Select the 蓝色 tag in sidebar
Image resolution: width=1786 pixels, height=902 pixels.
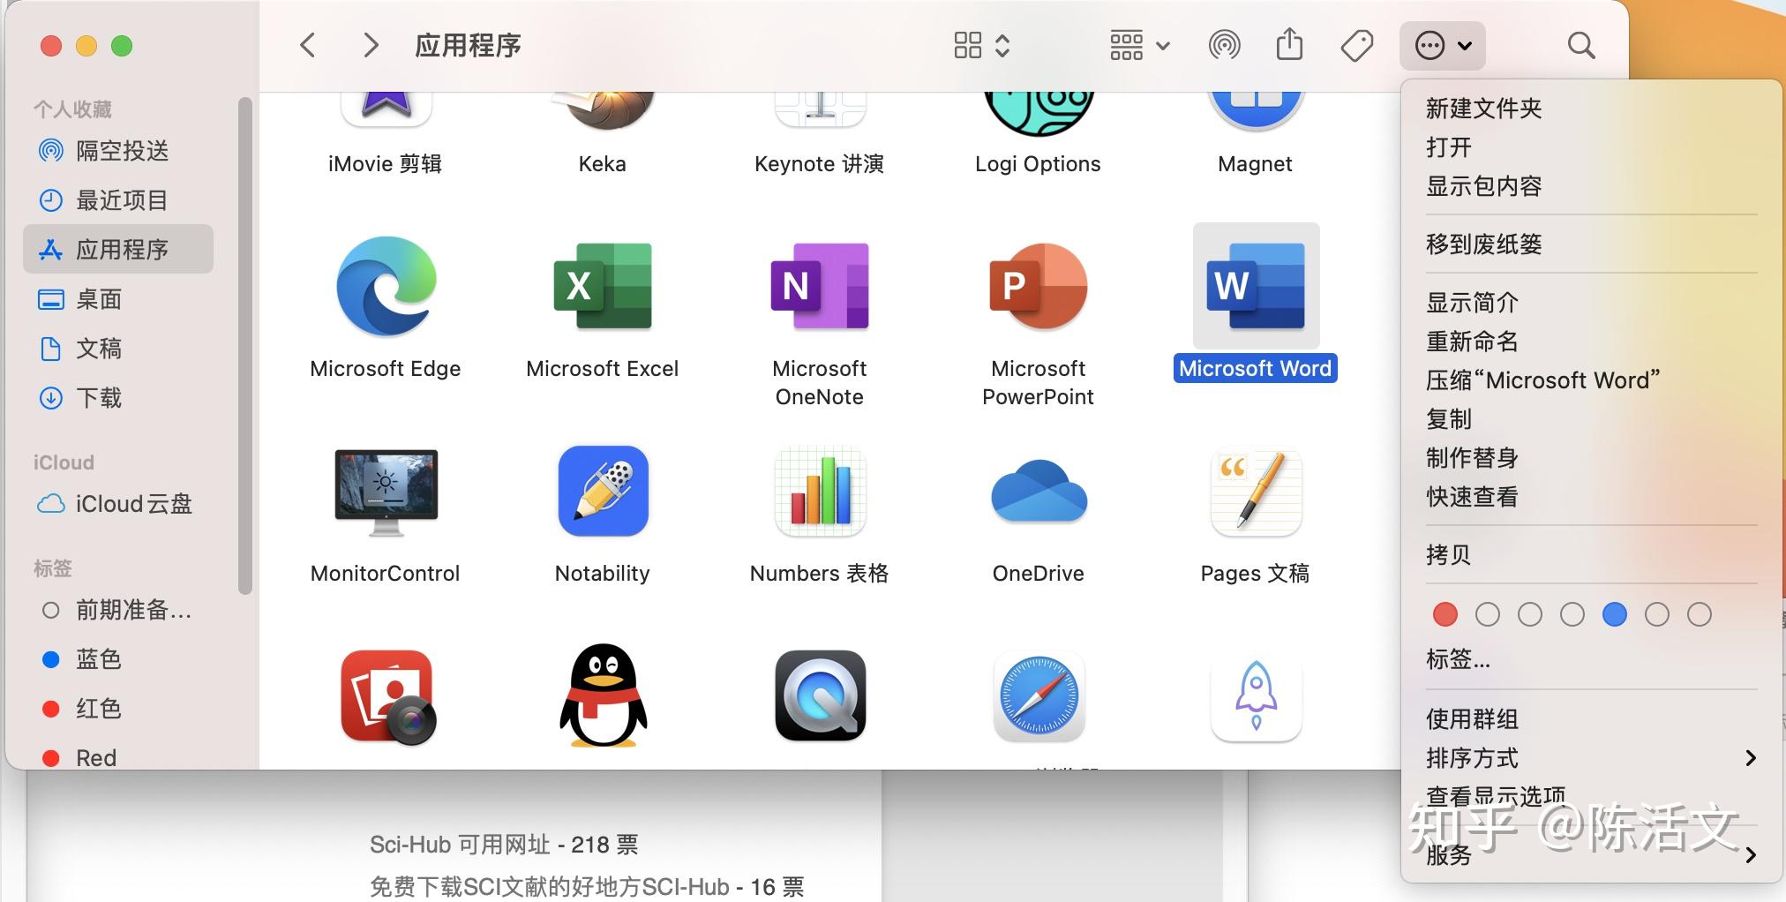coord(118,659)
